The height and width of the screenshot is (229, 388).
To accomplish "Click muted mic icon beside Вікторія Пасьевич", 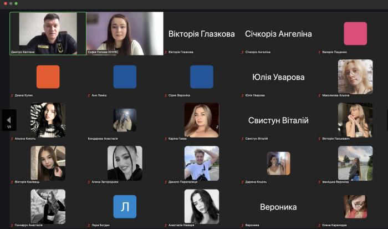I will point(319,139).
